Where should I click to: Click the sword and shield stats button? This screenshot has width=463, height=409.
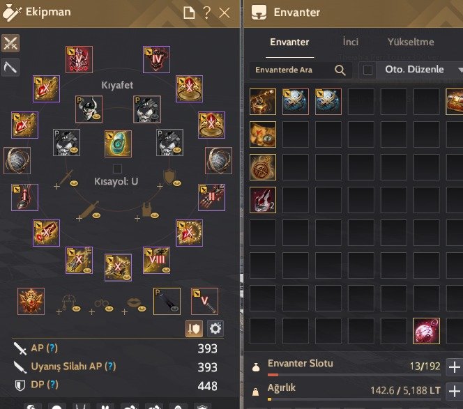[194, 328]
